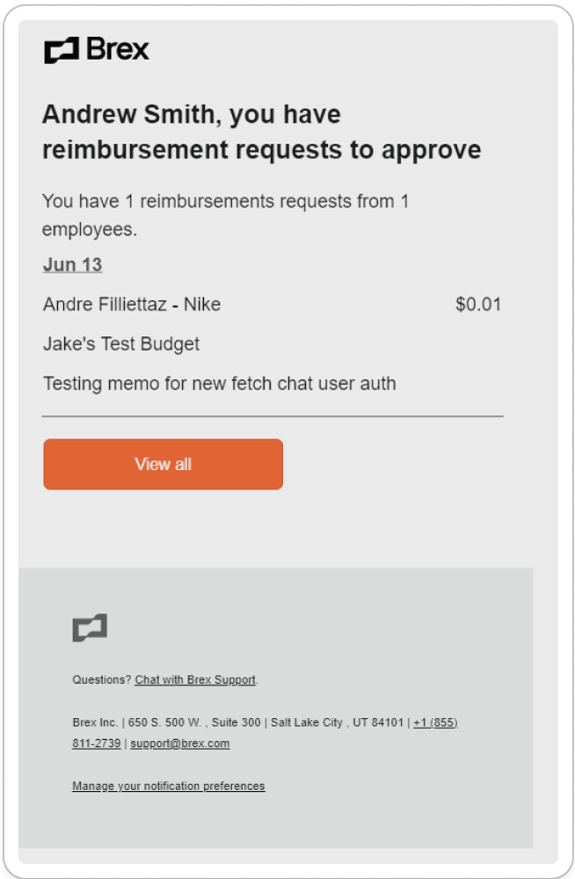Click the Jake's Test Budget line

coord(121,344)
